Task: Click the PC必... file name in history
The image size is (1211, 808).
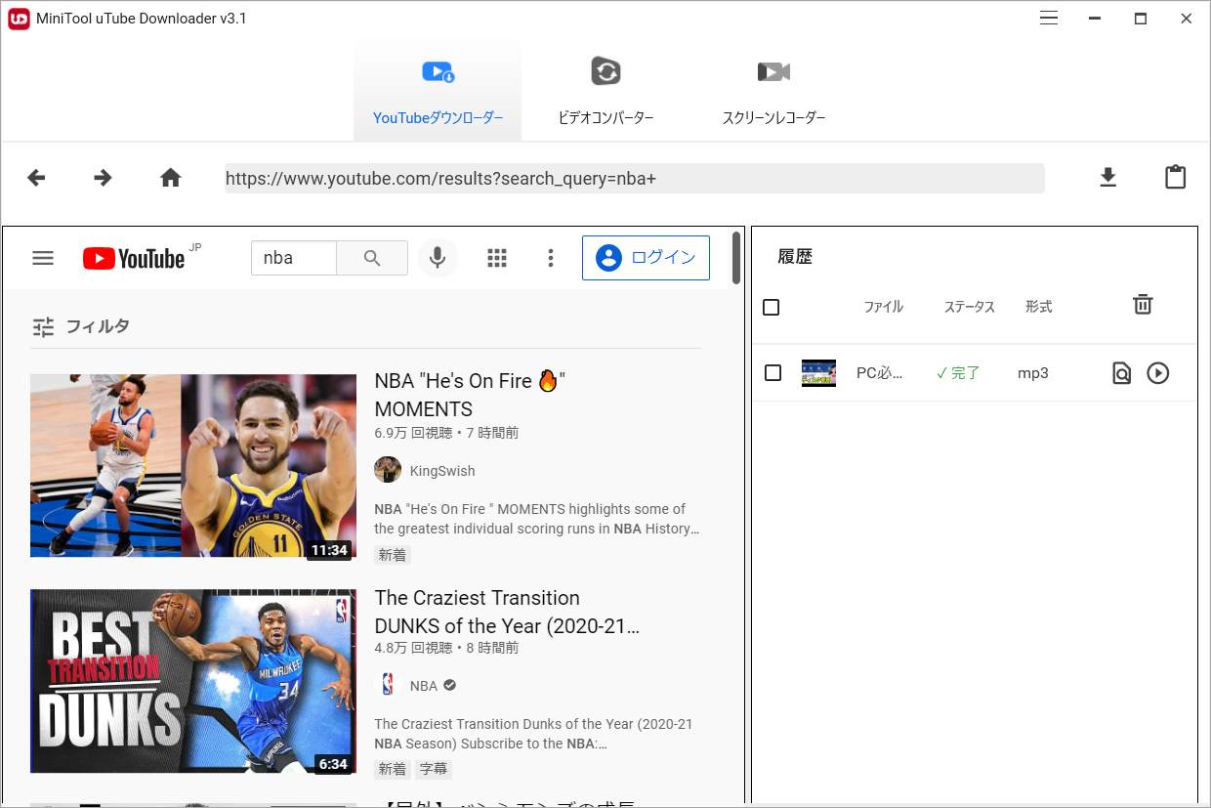Action: (x=880, y=373)
